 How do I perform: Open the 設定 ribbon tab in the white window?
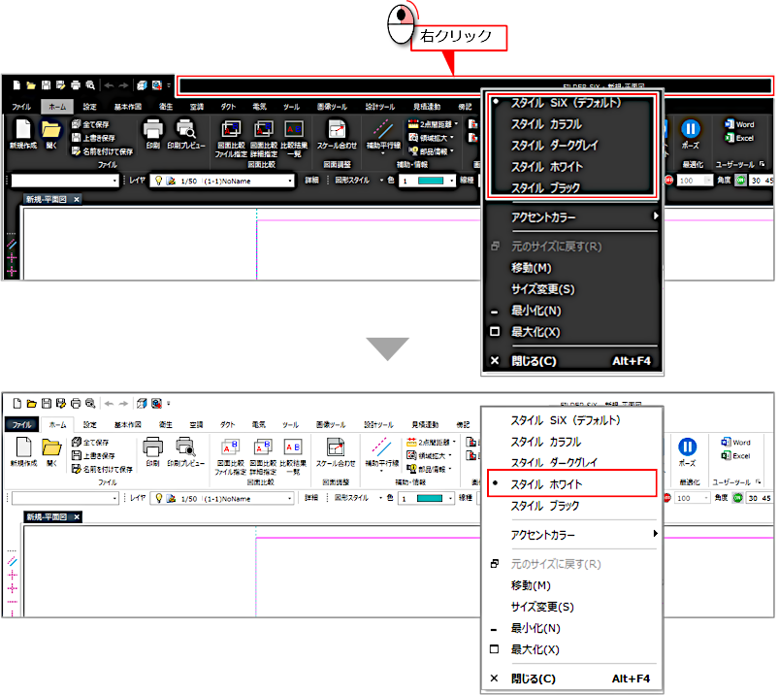coord(89,424)
